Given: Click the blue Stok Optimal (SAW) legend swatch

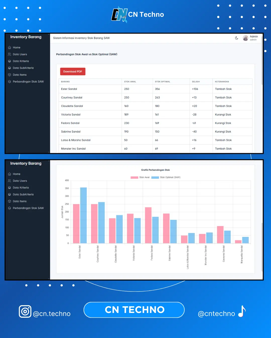Looking at the screenshot, I should tap(155, 178).
